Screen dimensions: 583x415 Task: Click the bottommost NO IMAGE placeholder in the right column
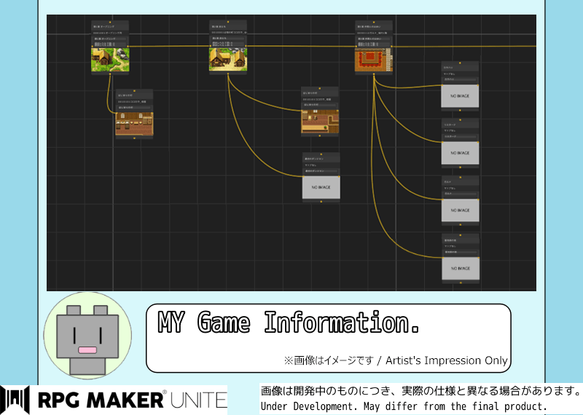(460, 267)
